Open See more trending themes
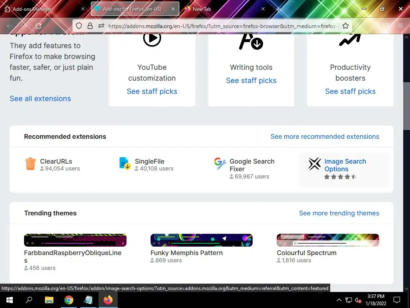The height and width of the screenshot is (308, 410). [x=339, y=213]
